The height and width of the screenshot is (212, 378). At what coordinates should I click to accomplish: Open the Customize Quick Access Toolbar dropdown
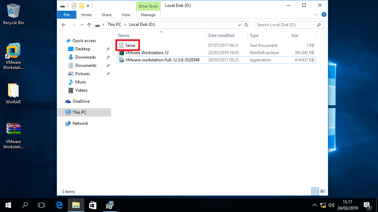(88, 6)
